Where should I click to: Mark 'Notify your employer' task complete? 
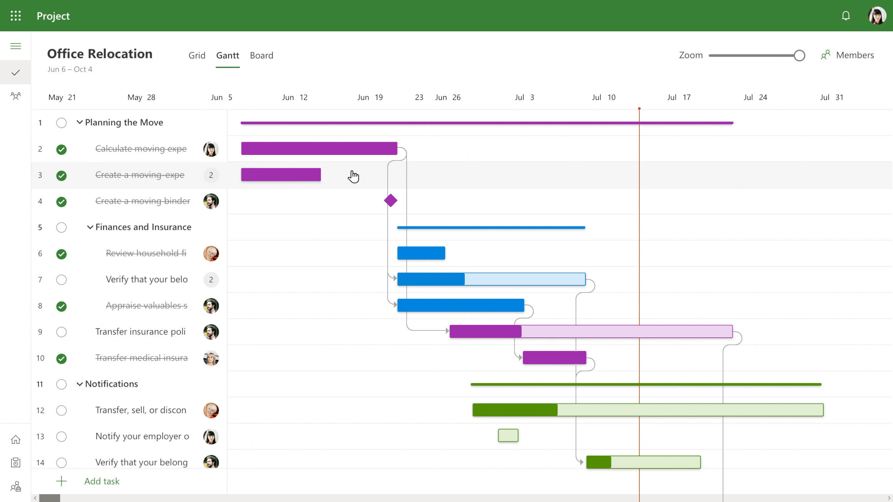[x=61, y=436]
